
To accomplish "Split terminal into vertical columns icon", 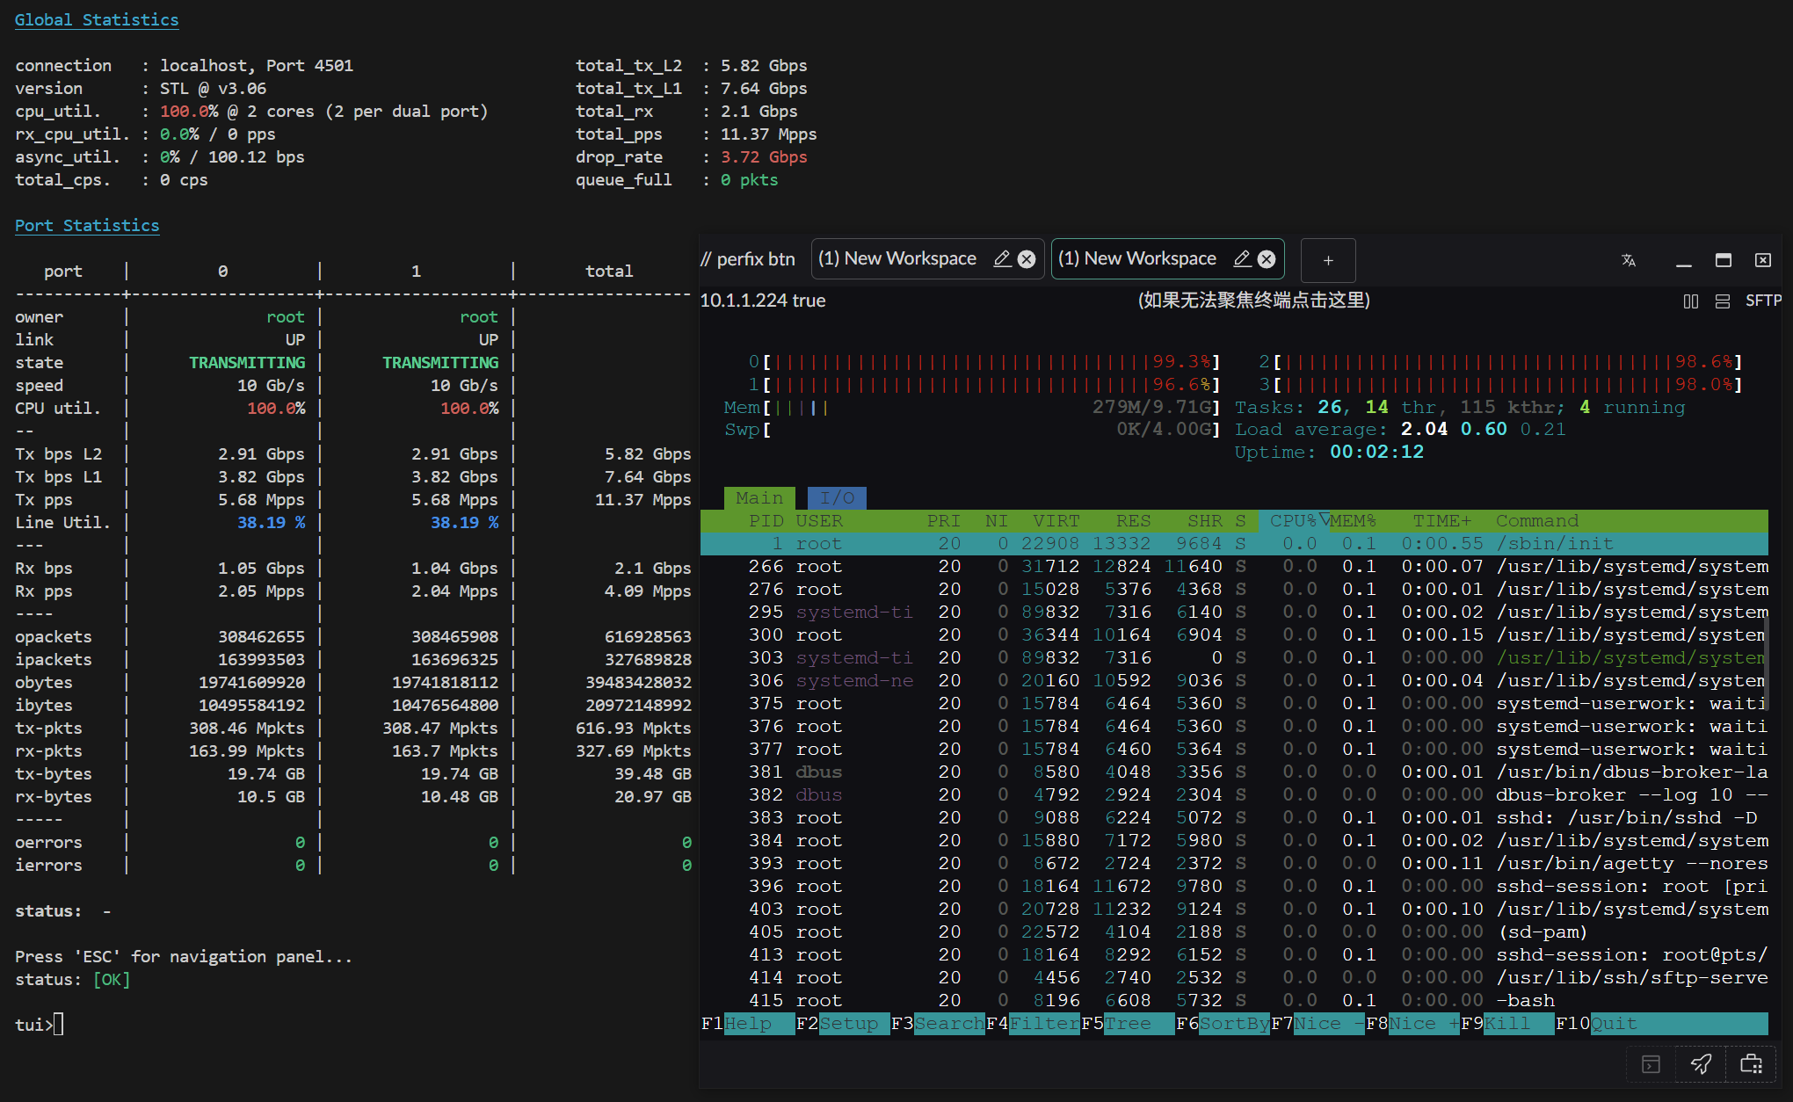I will [x=1690, y=301].
